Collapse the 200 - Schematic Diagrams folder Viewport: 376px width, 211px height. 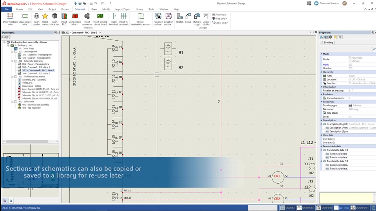[x=12, y=61]
